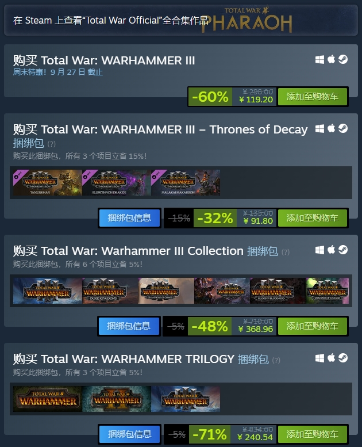Click Windows icon in WARHAMMER TRILOGY row
Viewport: 362px width, 447px height.
point(319,358)
